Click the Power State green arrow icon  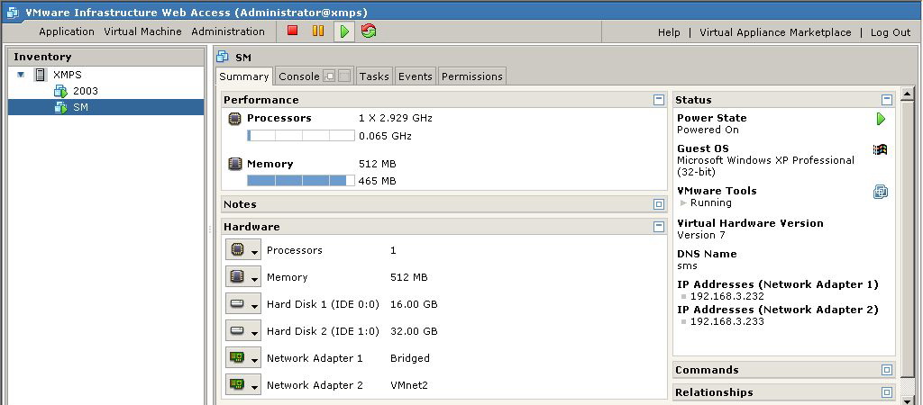point(881,120)
